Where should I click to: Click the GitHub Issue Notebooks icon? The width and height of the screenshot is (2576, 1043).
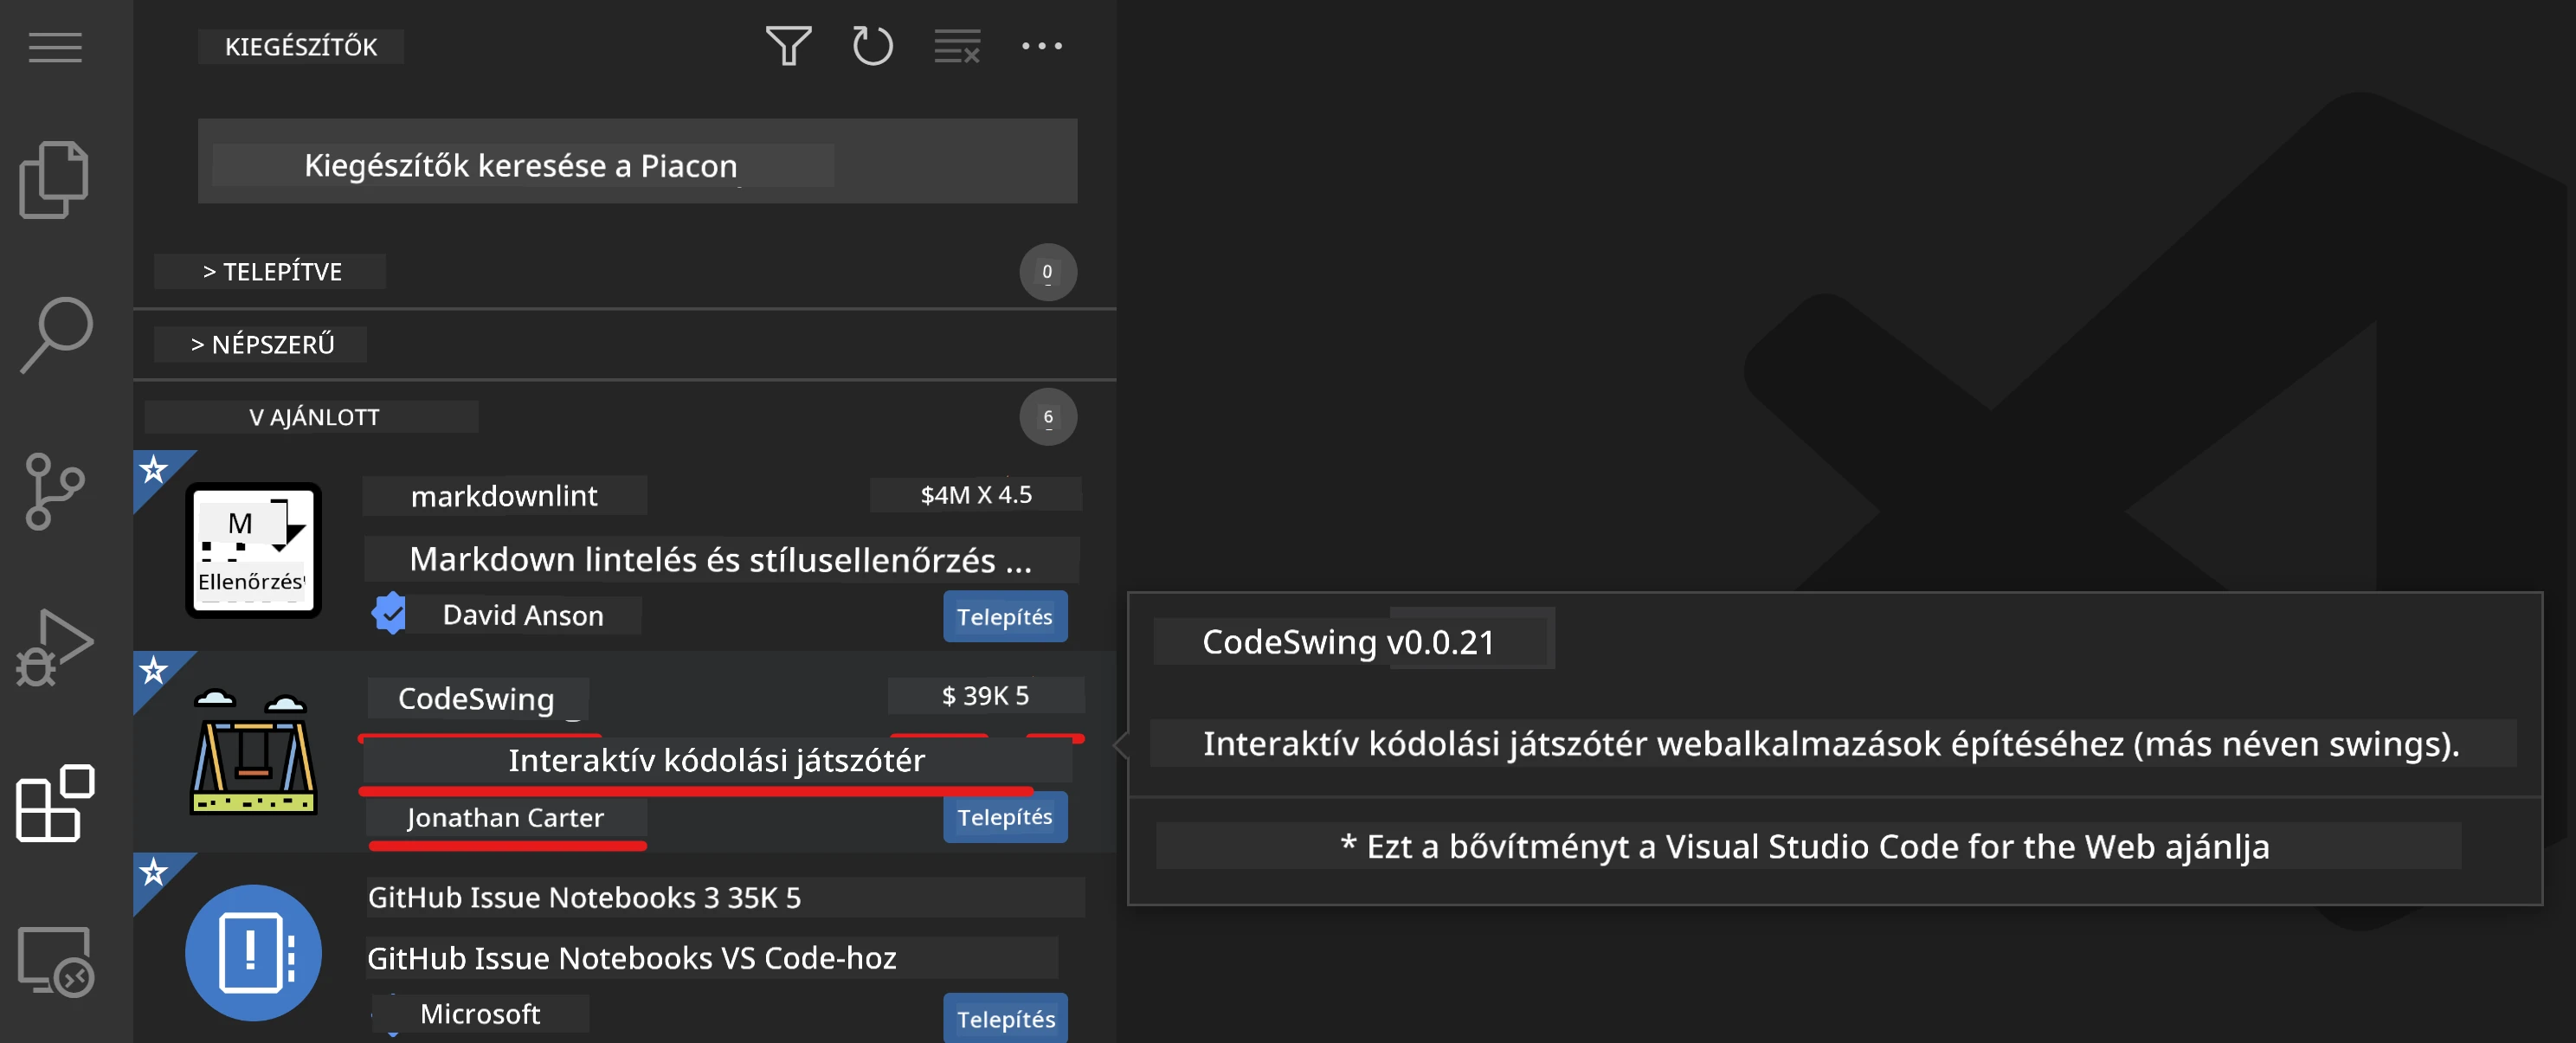[253, 952]
